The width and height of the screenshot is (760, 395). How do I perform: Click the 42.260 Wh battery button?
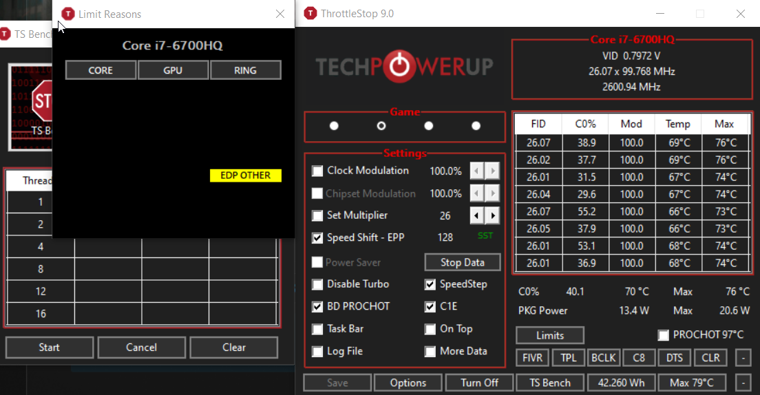[622, 383]
